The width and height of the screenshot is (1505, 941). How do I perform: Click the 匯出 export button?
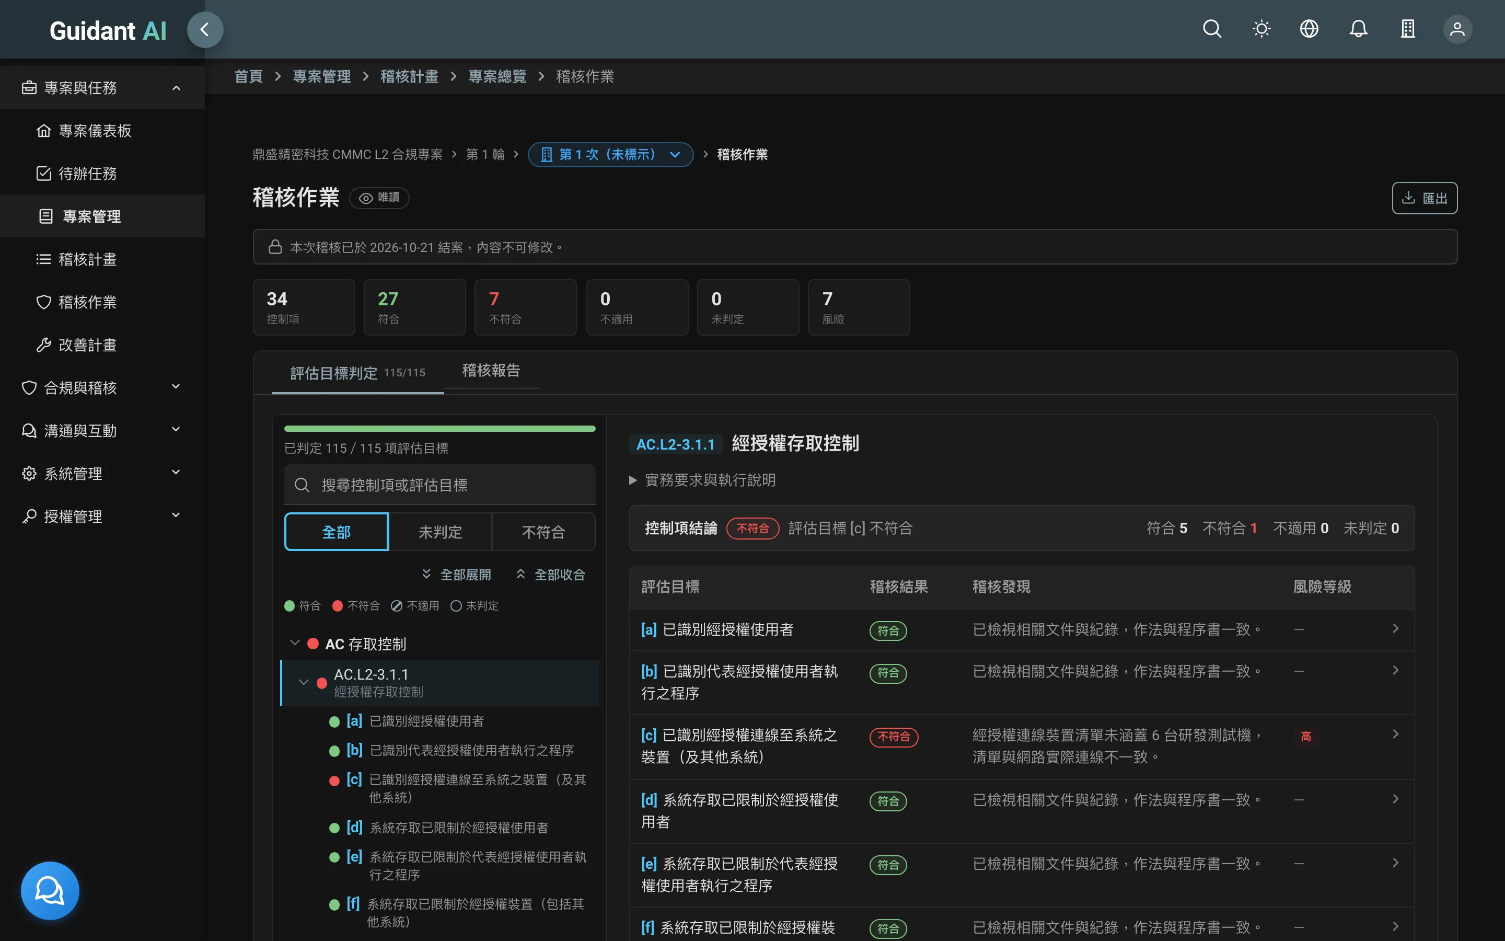(x=1424, y=198)
